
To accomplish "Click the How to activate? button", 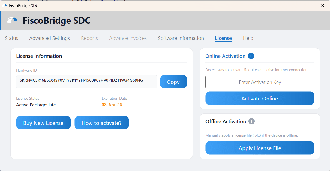I will coord(102,123).
